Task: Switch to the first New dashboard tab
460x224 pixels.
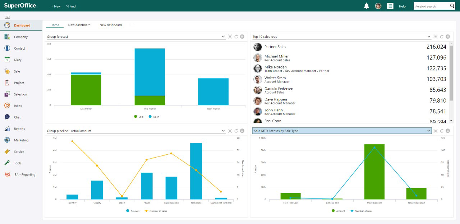Action: pyautogui.click(x=79, y=25)
